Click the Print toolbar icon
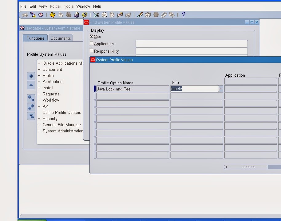Image resolution: width=281 pixels, height=221 pixels. (x=77, y=15)
